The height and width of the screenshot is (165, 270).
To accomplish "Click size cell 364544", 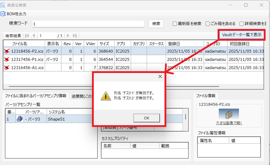I will coord(106,59).
